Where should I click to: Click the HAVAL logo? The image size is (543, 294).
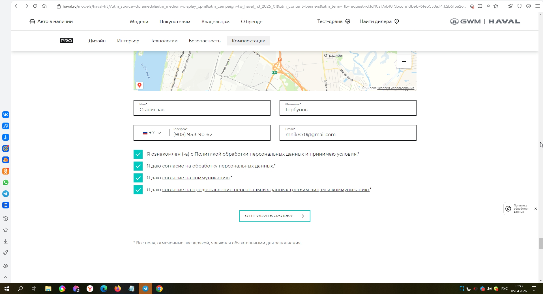504,21
